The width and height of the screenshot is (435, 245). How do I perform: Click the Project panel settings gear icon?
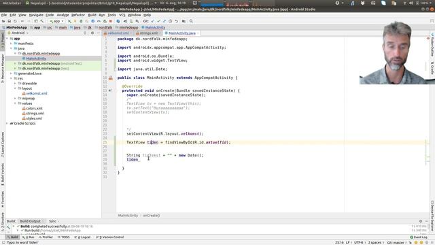(x=92, y=33)
